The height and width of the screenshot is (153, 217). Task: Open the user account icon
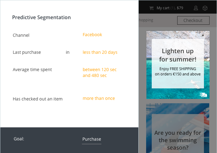pos(196,8)
